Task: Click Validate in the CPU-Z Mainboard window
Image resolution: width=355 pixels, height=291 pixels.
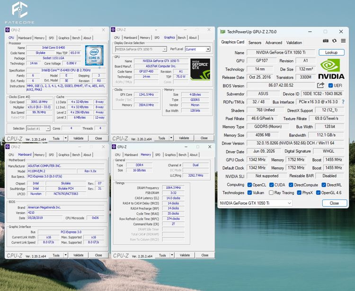Action: point(78,255)
